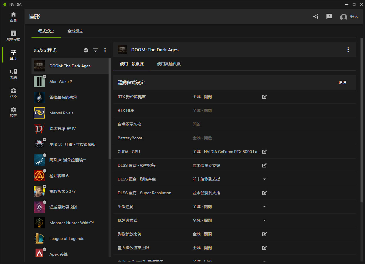Viewport: 365px width, 264px height.
Task: Click the NVIDIA logo in title bar
Action: pyautogui.click(x=4, y=4)
